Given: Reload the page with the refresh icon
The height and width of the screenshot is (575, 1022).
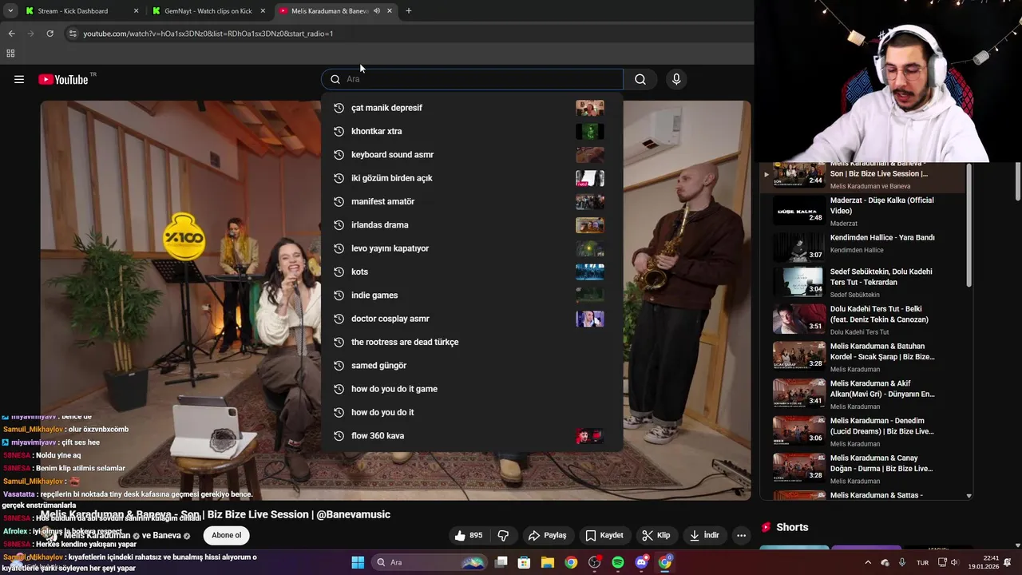Looking at the screenshot, I should click(x=50, y=34).
